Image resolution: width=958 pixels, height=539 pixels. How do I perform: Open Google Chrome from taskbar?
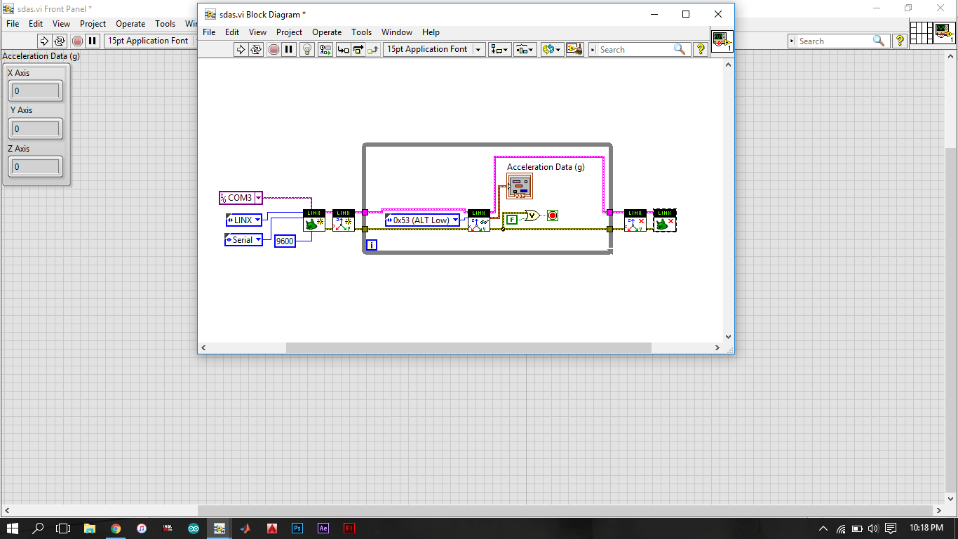point(116,528)
